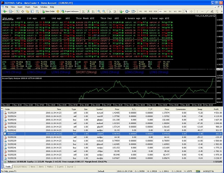Screen dimensions: 224x173
Task: Select the M30 timeframe
Action: pyautogui.click(x=155, y=11)
